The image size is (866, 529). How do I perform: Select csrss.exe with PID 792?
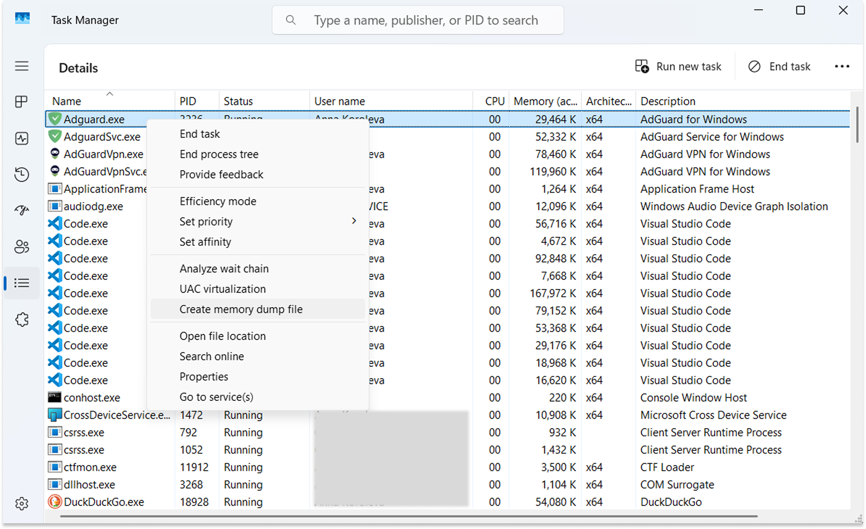(84, 432)
